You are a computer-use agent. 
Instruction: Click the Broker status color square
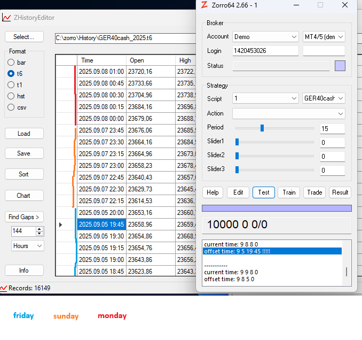[340, 66]
